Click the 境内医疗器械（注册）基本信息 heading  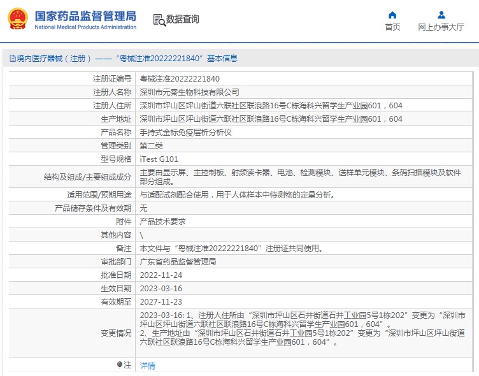127,58
